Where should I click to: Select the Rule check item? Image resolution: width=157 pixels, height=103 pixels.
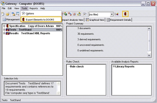77,66
